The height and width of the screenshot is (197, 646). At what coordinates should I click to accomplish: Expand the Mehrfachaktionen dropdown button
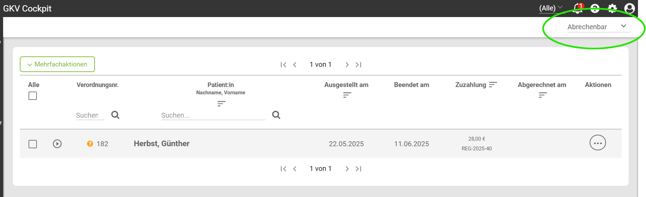click(57, 64)
